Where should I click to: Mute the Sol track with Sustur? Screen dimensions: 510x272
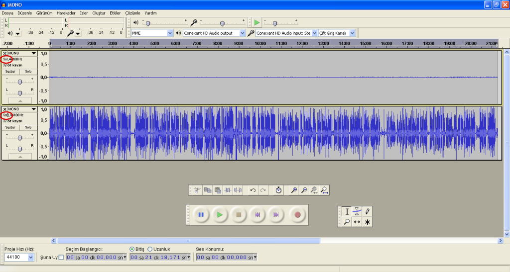point(10,72)
